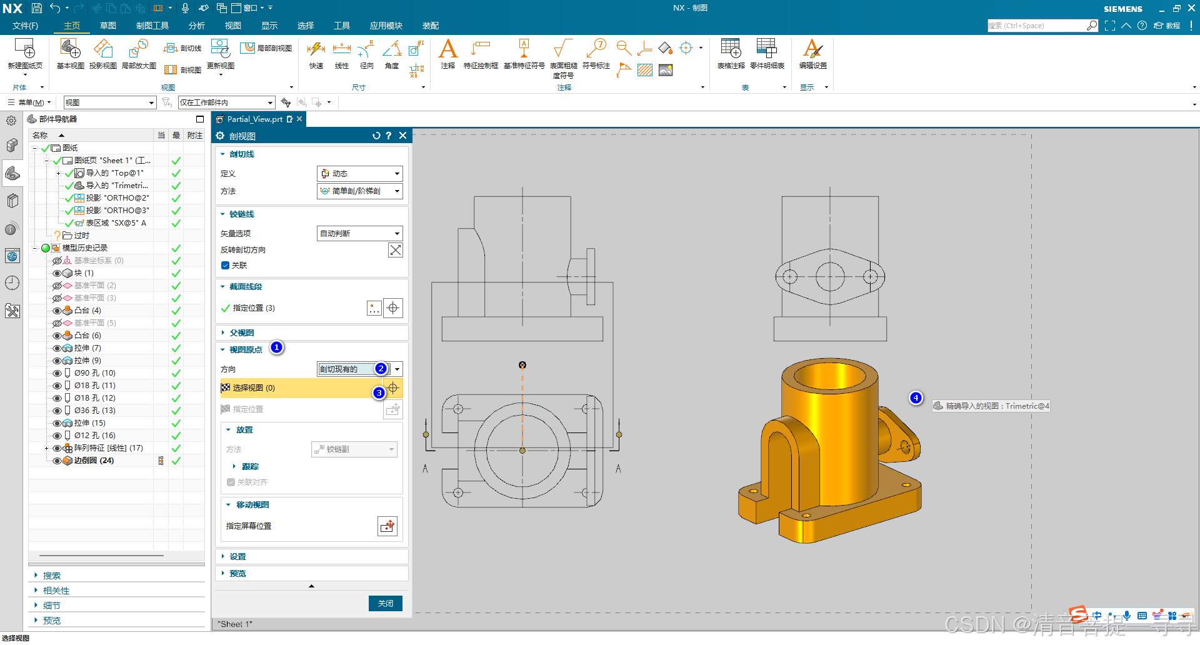The width and height of the screenshot is (1200, 645).
Task: Click the Trimetric orange 3D model view
Action: [829, 450]
